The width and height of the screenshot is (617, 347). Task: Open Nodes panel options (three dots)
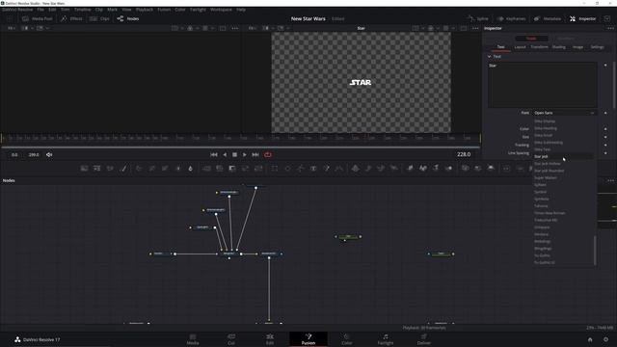click(610, 180)
